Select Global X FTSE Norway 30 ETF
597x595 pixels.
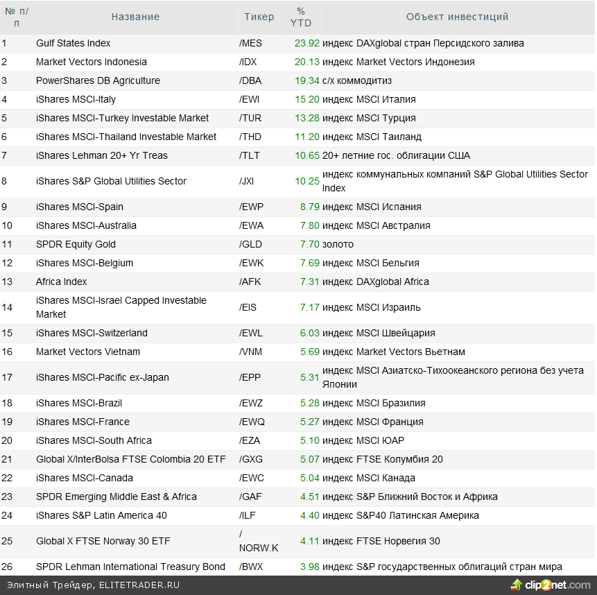pos(103,541)
